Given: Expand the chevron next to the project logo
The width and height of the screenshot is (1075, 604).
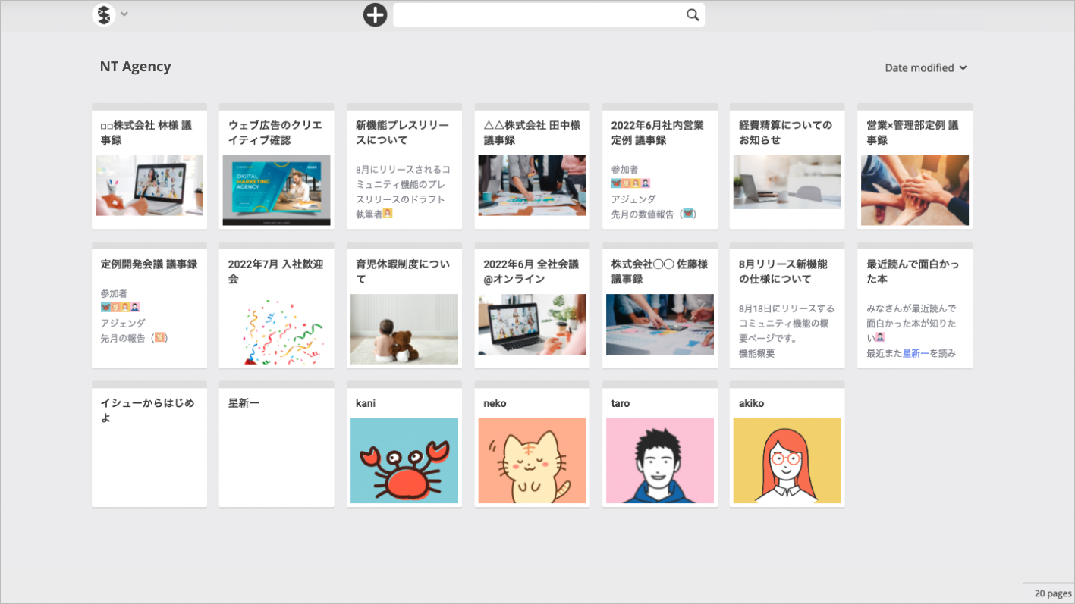Looking at the screenshot, I should pos(124,14).
